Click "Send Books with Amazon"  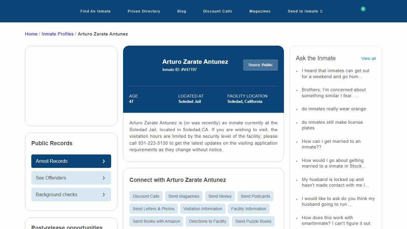point(156,221)
